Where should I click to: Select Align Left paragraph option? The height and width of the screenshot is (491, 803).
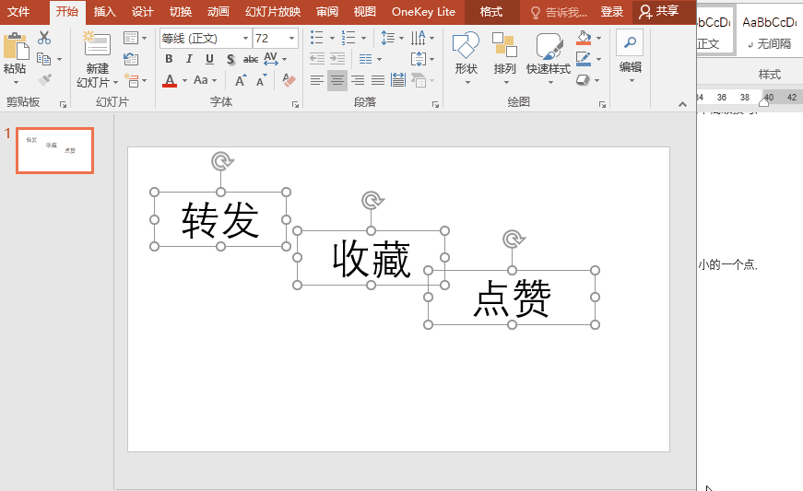[317, 80]
